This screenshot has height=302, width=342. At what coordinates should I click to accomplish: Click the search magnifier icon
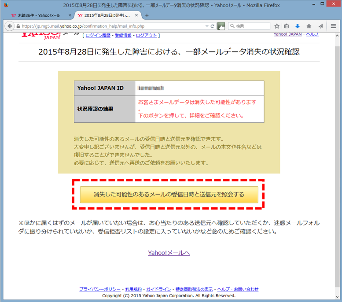(232, 26)
